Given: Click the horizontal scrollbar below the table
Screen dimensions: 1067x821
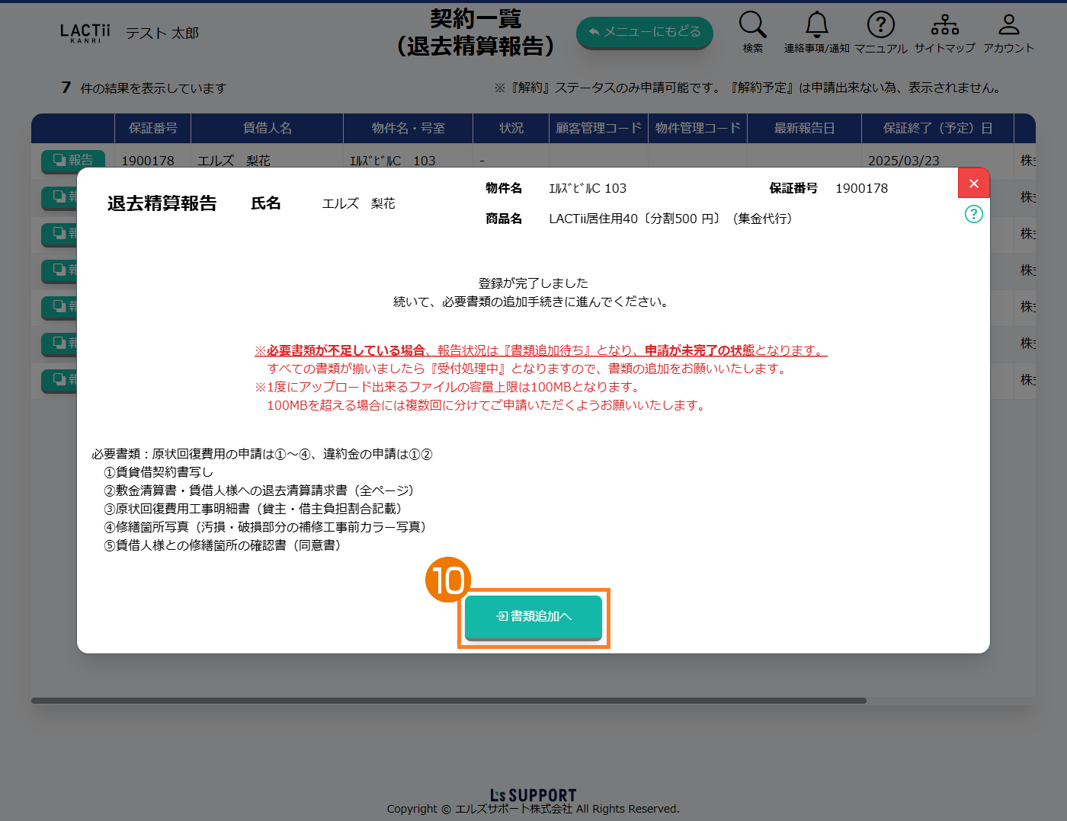Looking at the screenshot, I should click(448, 701).
